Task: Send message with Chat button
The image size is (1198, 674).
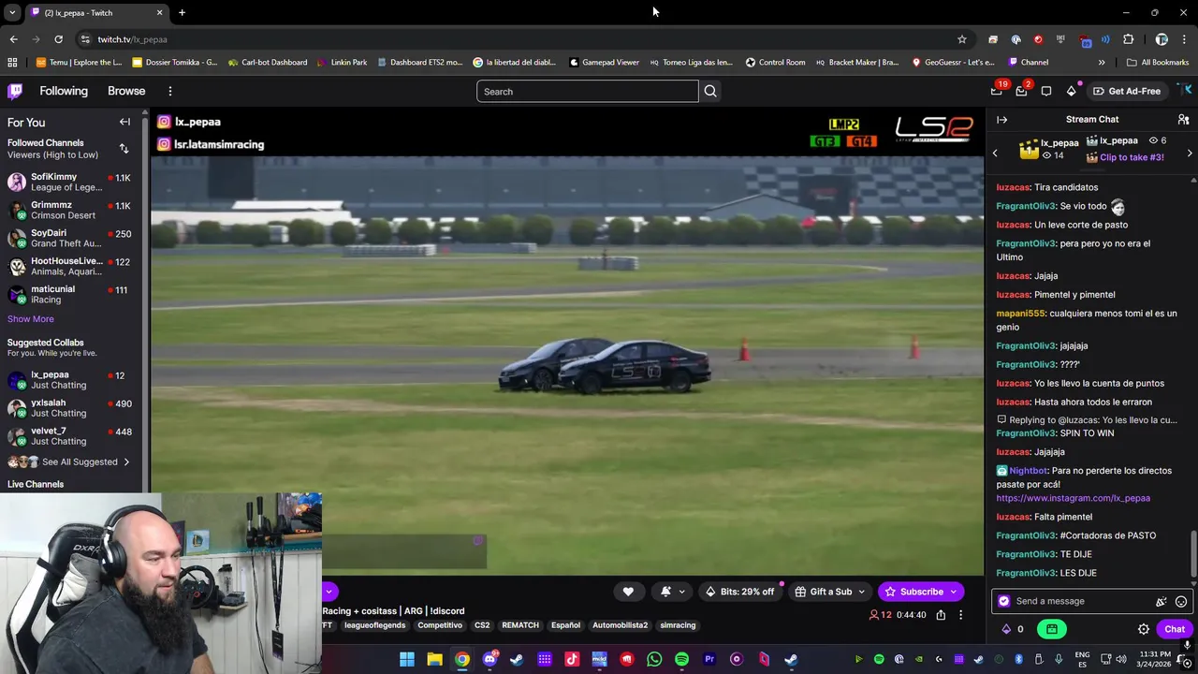Action: 1175,629
